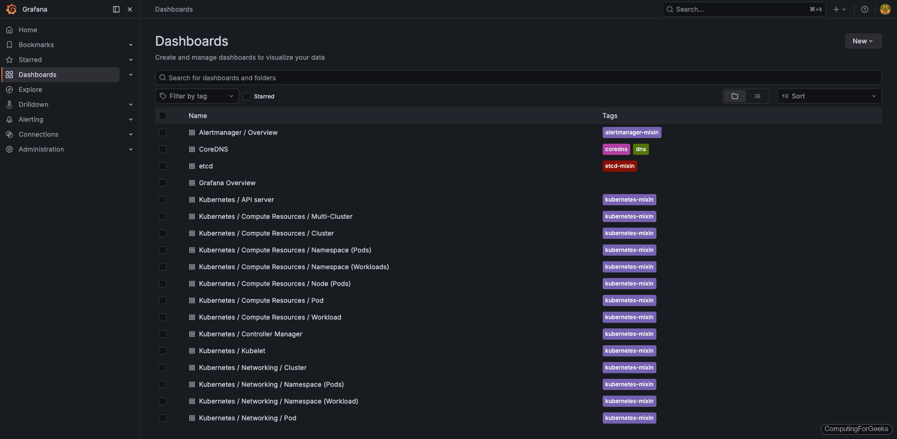Switch dashboards to list view
This screenshot has height=439, width=897.
758,96
